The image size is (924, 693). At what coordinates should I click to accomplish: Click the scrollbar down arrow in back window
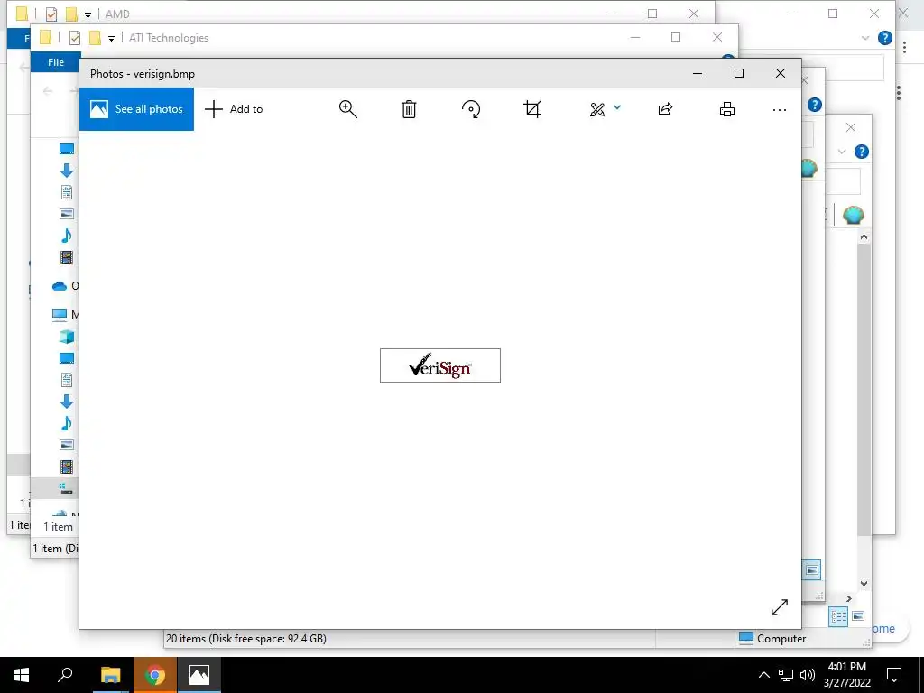point(864,584)
